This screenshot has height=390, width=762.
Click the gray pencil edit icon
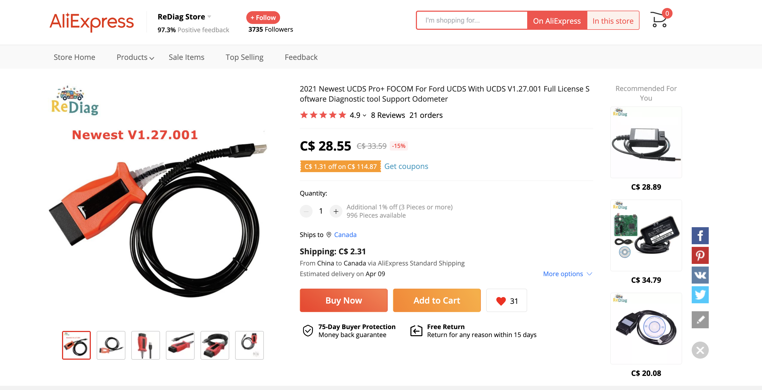coord(700,320)
